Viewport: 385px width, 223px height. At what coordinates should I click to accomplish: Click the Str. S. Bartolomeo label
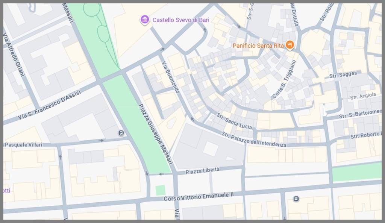(x=360, y=114)
